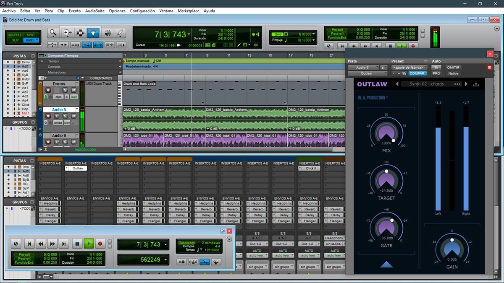Click Online clock icon in floating transport
The image size is (504, 283).
click(16, 243)
